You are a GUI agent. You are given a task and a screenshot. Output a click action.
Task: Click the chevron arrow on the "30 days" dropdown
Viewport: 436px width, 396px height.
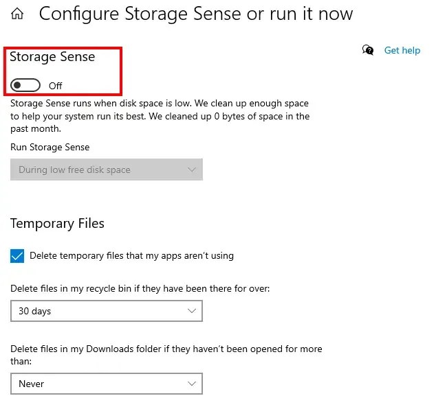191,311
